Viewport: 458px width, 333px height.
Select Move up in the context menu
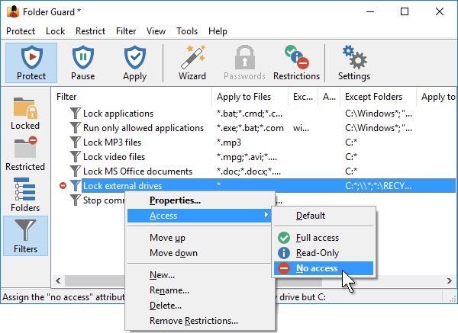coord(200,238)
